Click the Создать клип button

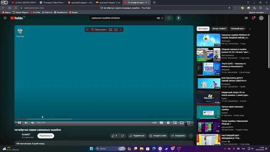point(158,136)
